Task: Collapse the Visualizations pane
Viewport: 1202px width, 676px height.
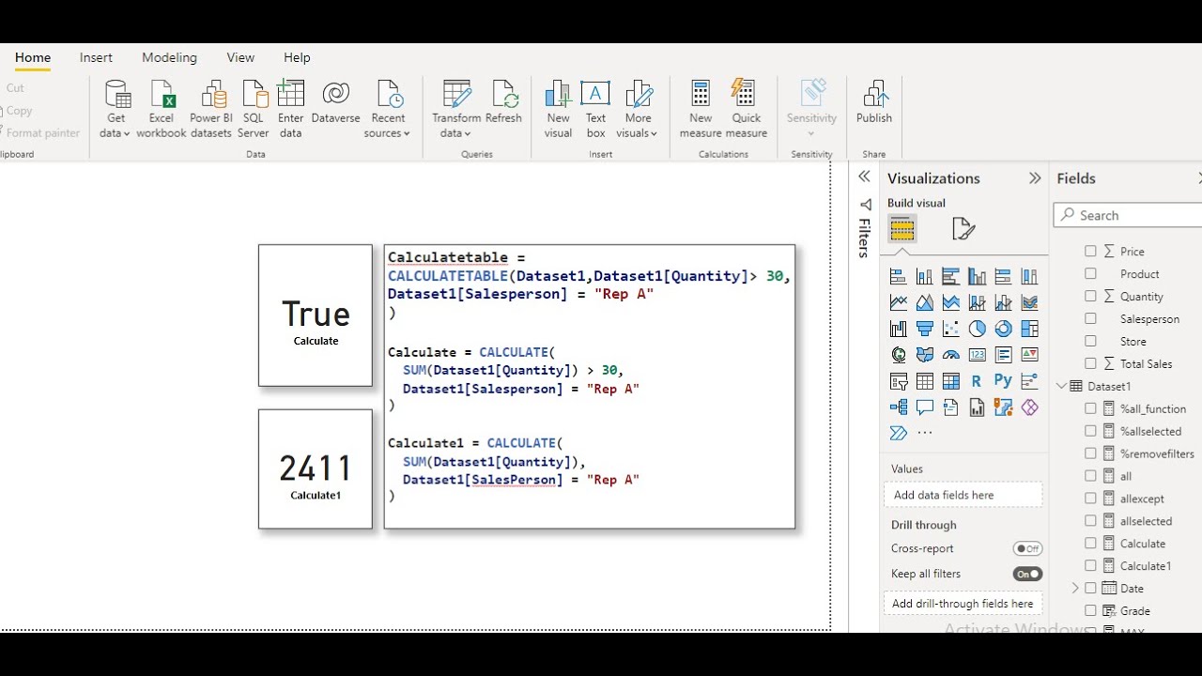Action: click(x=1035, y=178)
